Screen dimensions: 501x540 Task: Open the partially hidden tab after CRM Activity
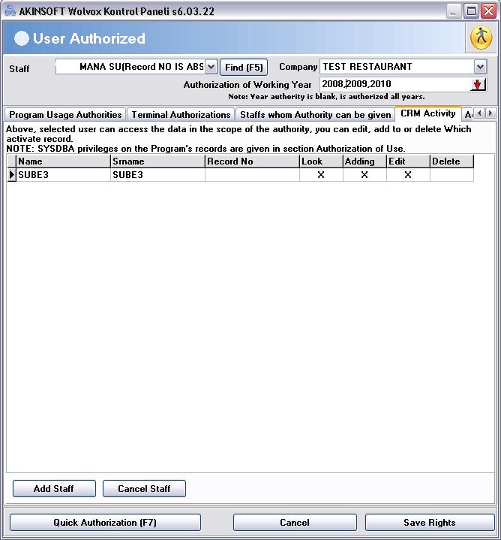click(468, 115)
